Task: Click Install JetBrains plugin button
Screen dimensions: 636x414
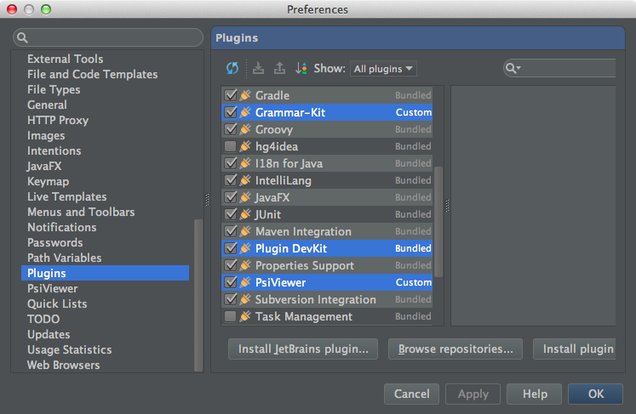Action: coord(303,349)
